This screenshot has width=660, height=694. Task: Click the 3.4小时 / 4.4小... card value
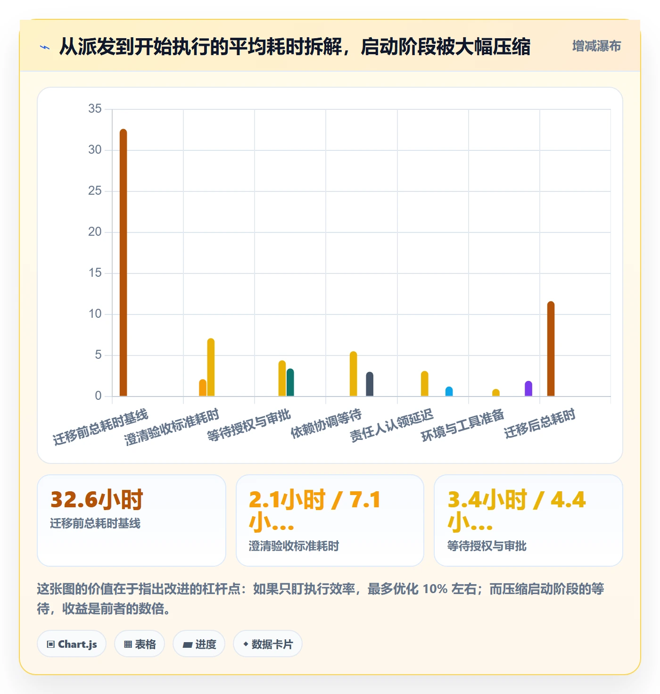point(517,511)
